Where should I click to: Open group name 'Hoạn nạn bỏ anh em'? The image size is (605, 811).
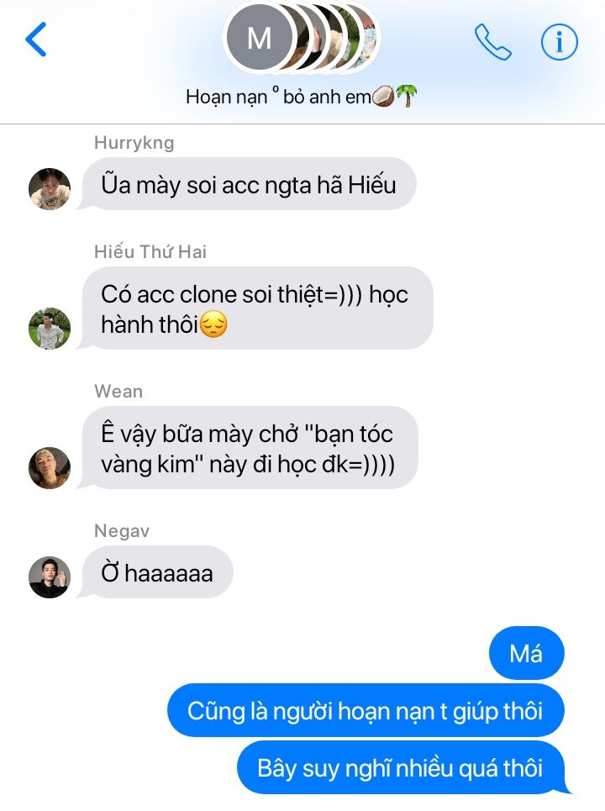(x=302, y=97)
